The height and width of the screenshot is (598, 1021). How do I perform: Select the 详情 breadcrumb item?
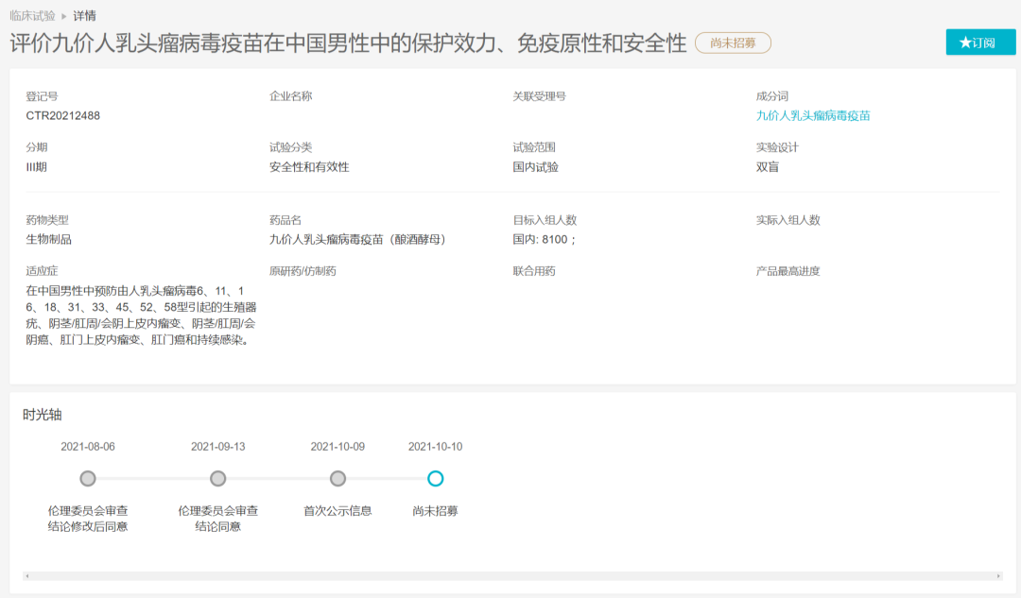84,16
